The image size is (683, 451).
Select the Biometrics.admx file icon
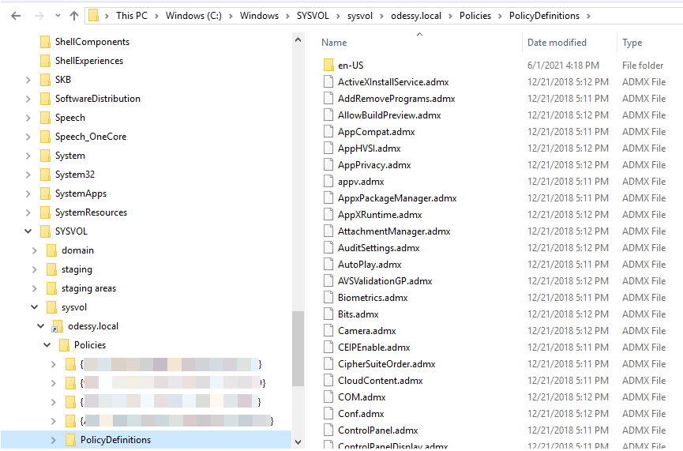328,297
